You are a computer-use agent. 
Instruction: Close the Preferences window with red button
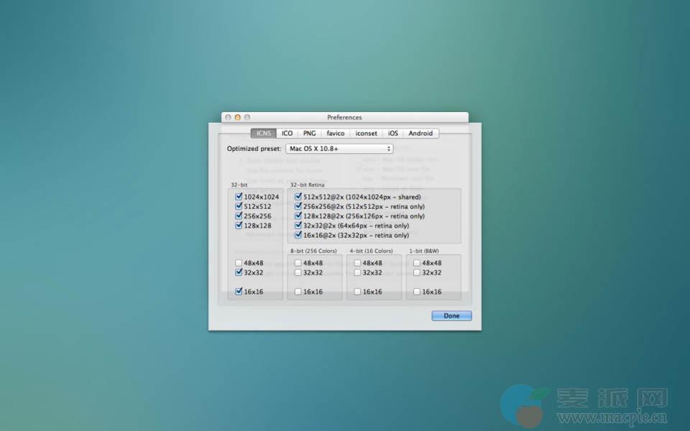[x=228, y=117]
